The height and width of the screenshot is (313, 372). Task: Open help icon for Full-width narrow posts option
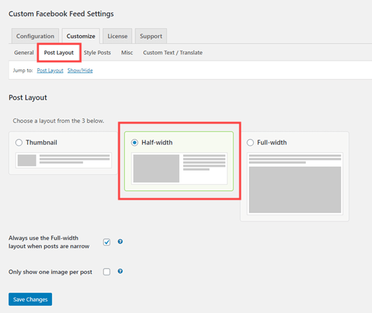(x=120, y=241)
